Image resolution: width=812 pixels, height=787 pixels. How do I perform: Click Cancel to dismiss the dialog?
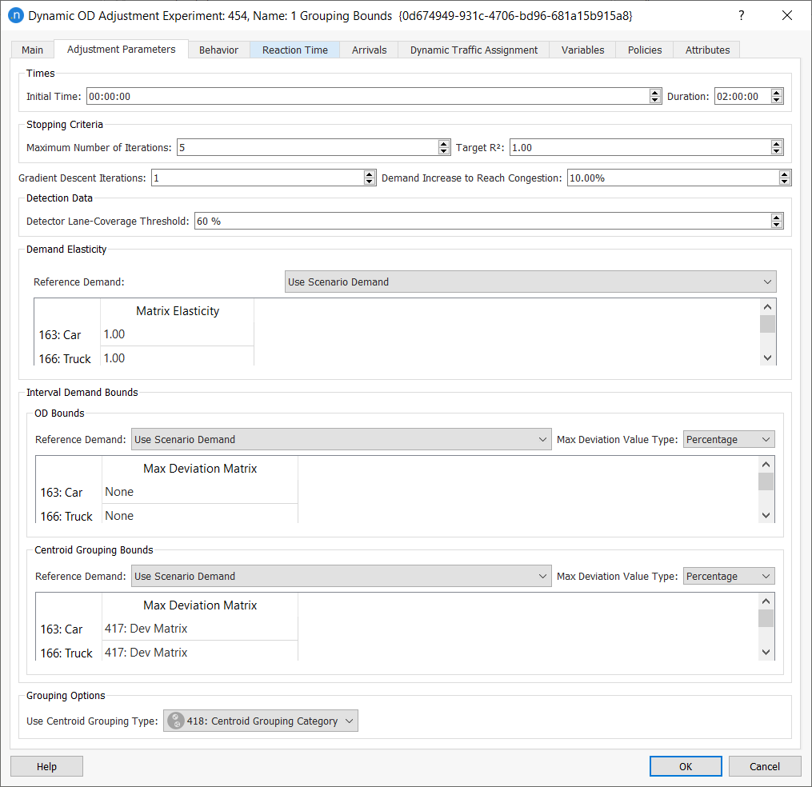764,765
